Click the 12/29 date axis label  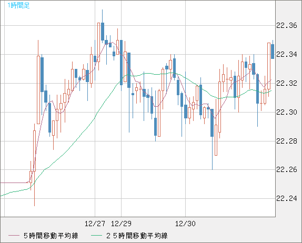pos(121,224)
